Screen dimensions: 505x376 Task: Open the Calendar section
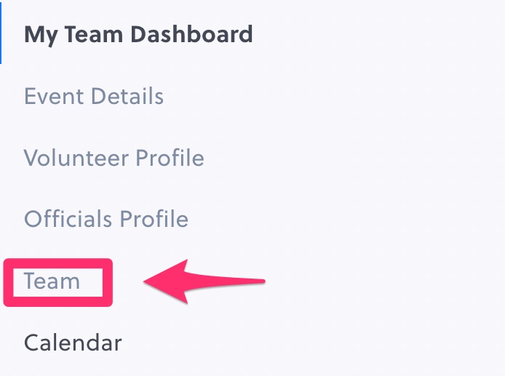[73, 342]
